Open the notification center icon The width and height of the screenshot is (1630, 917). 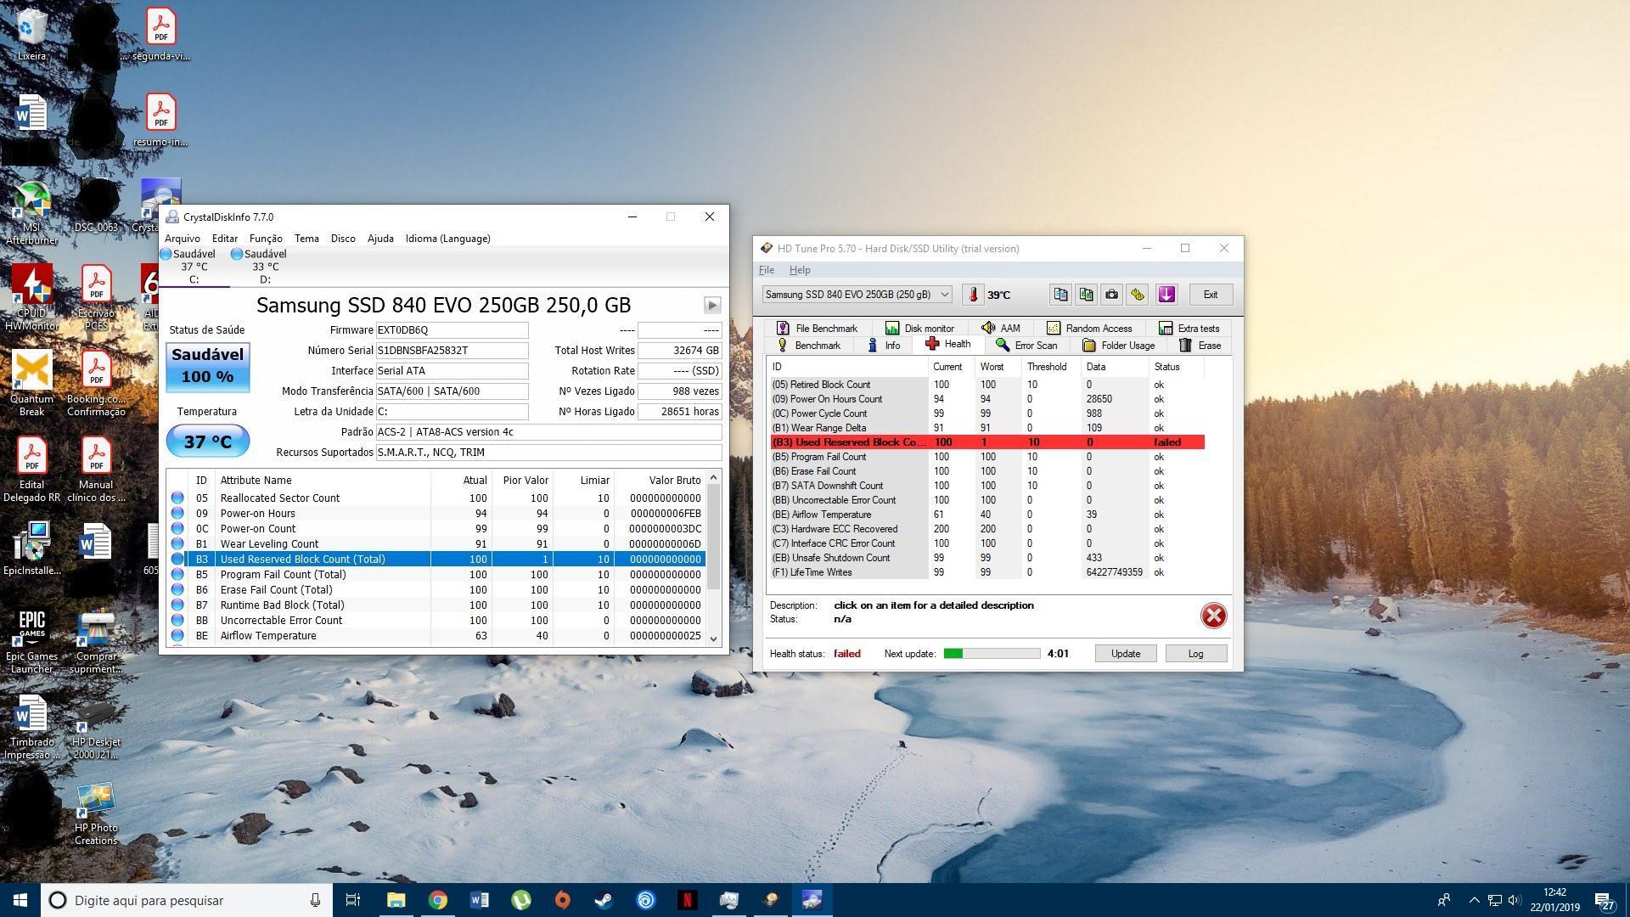pyautogui.click(x=1604, y=901)
